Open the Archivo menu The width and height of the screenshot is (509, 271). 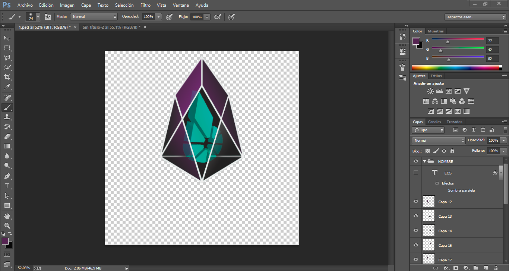pos(25,5)
